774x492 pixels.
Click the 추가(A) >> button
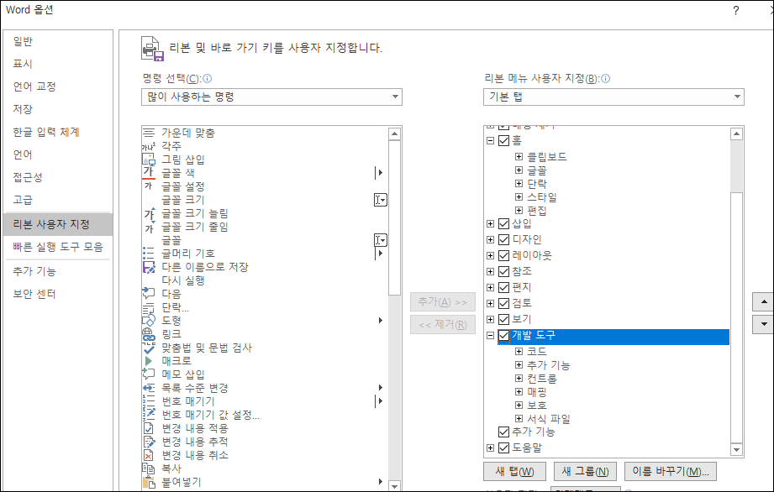[443, 301]
